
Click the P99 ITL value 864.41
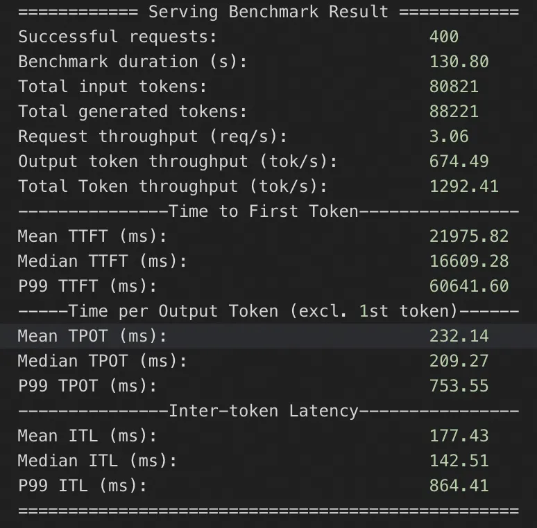click(x=459, y=486)
